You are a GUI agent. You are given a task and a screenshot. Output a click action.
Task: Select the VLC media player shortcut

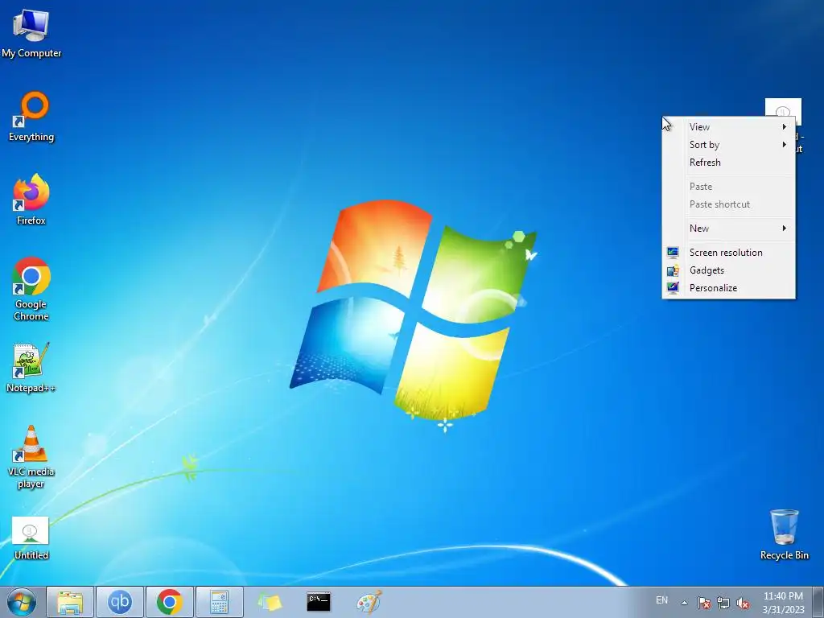31,457
